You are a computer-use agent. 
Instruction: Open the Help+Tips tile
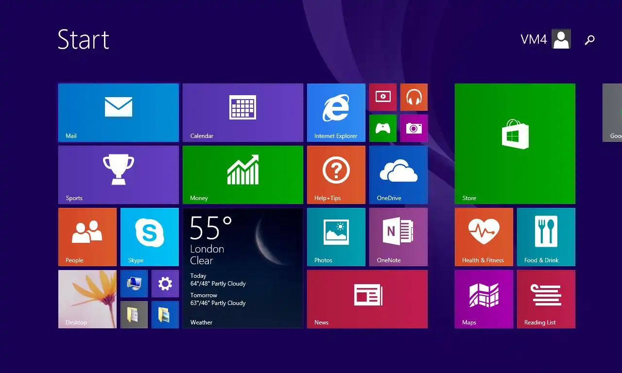(x=336, y=175)
